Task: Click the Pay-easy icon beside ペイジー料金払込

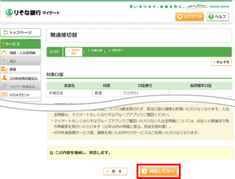Action: 5,86
